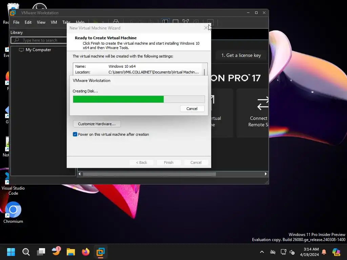
Task: Click the console view toolbar icon
Action: [x=210, y=22]
